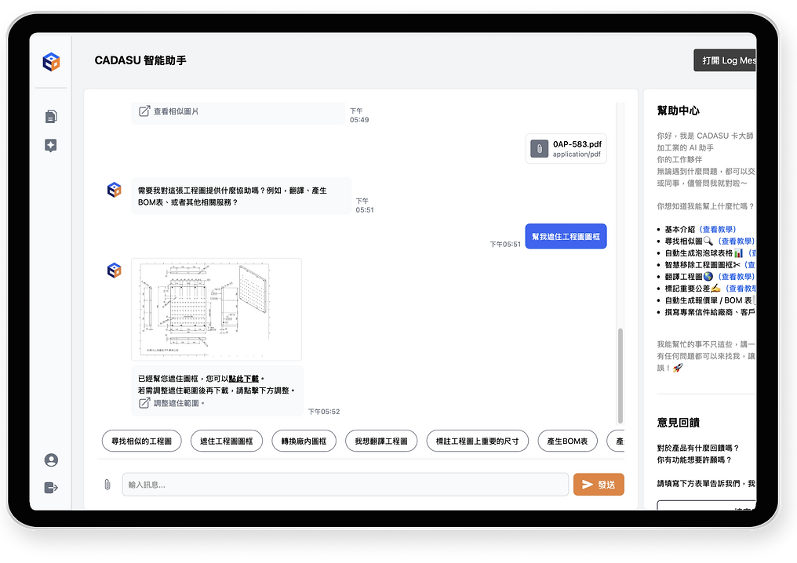Click the orange 發送 send button

(x=599, y=485)
